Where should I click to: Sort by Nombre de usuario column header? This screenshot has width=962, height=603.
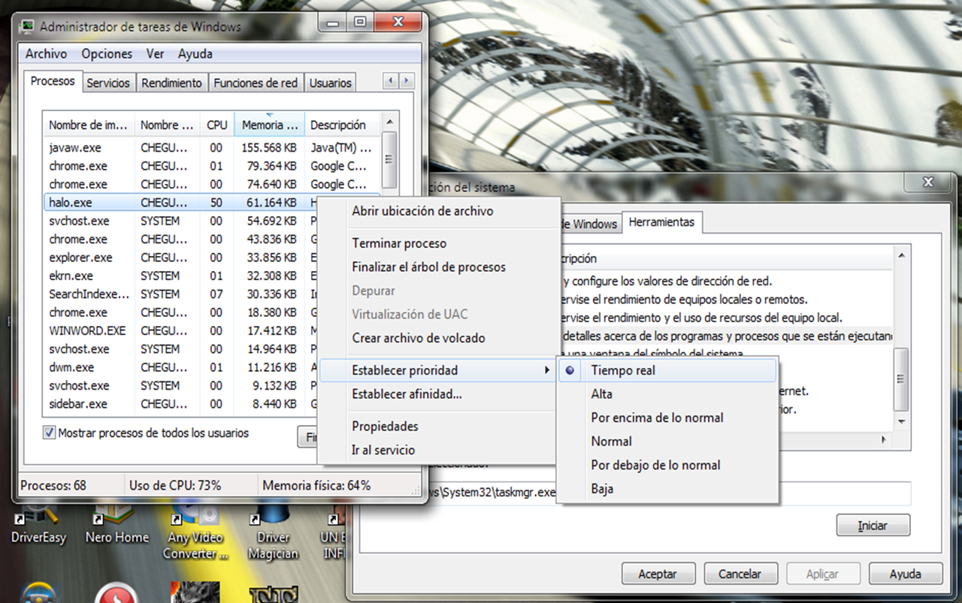[168, 125]
